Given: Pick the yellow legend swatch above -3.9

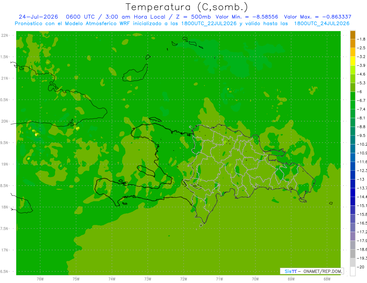Looking at the screenshot, I should pos(353,61).
